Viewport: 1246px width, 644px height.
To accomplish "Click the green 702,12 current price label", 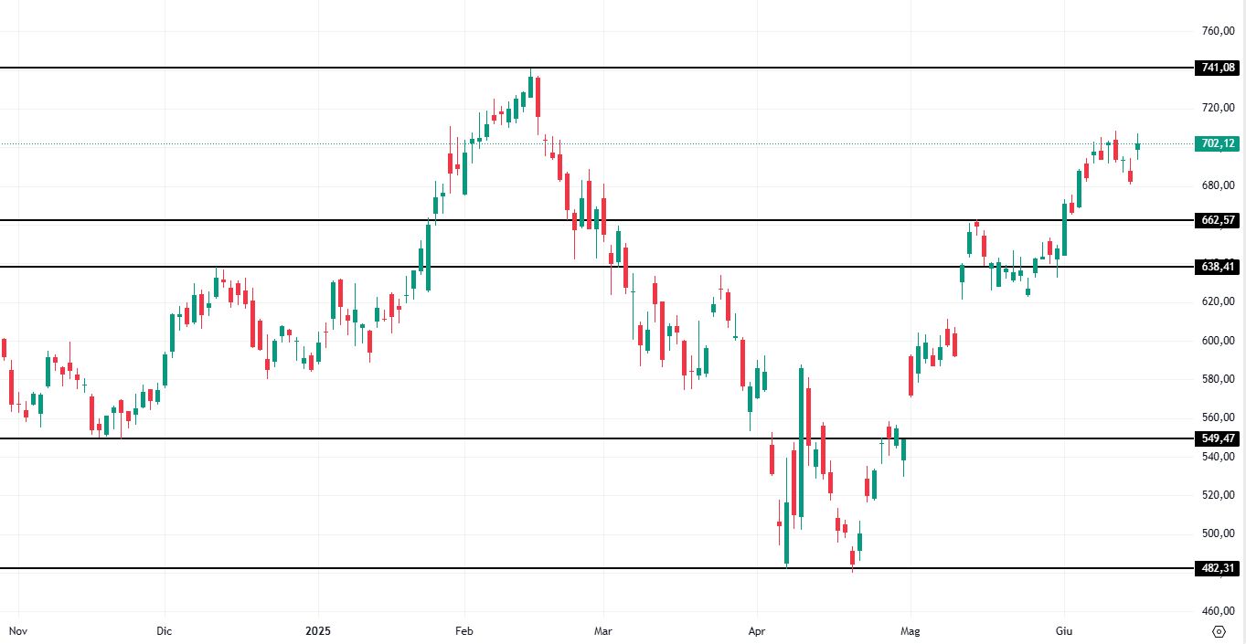I will tap(1218, 143).
